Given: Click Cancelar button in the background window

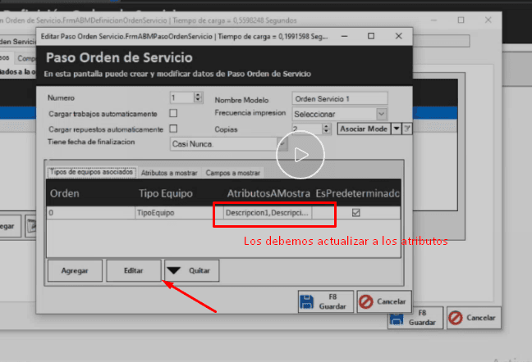Looking at the screenshot, I should (474, 318).
